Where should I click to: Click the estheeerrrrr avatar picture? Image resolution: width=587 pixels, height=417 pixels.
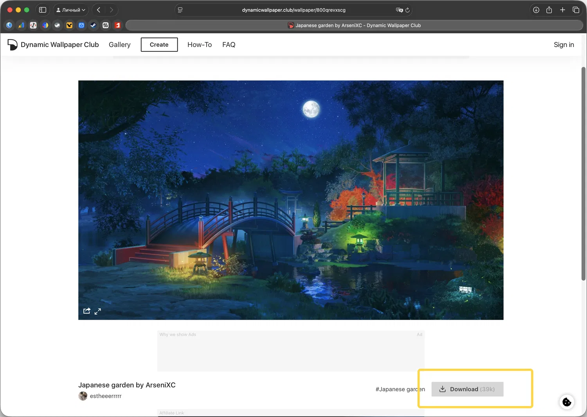(83, 396)
